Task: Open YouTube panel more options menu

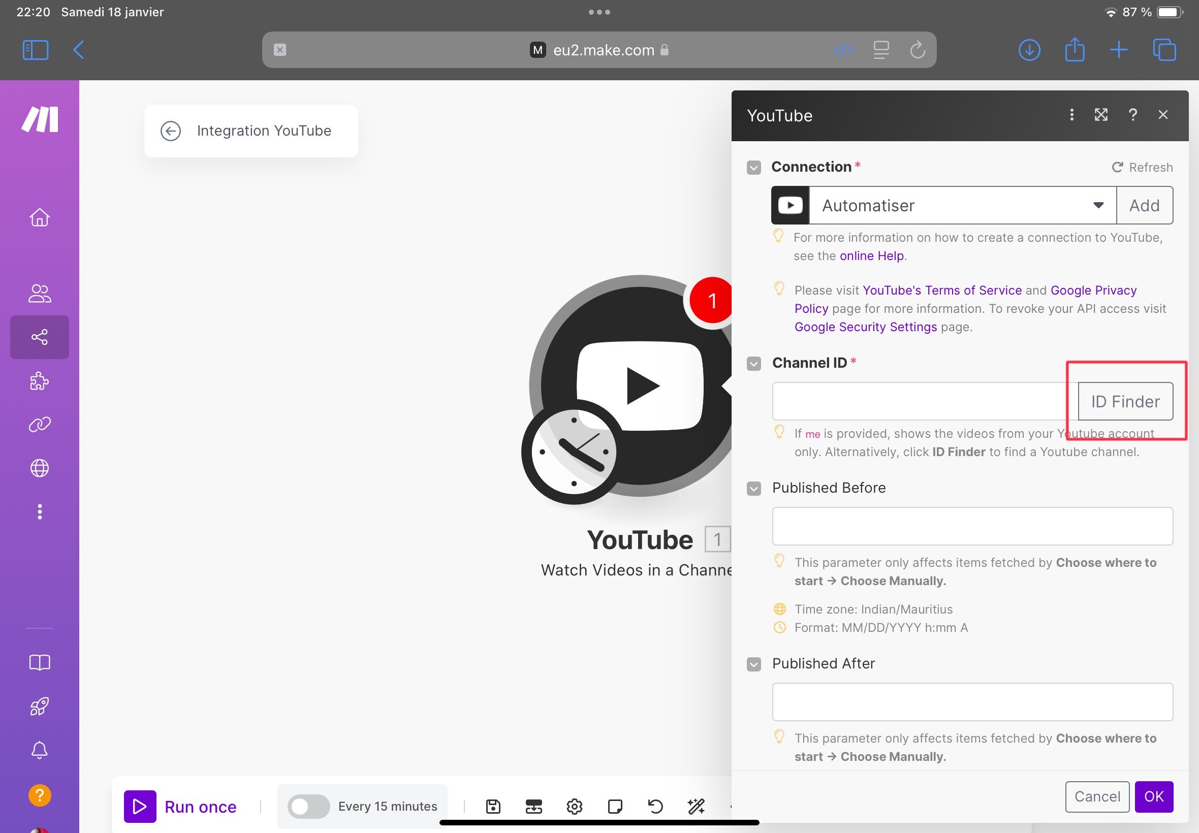Action: click(x=1071, y=116)
